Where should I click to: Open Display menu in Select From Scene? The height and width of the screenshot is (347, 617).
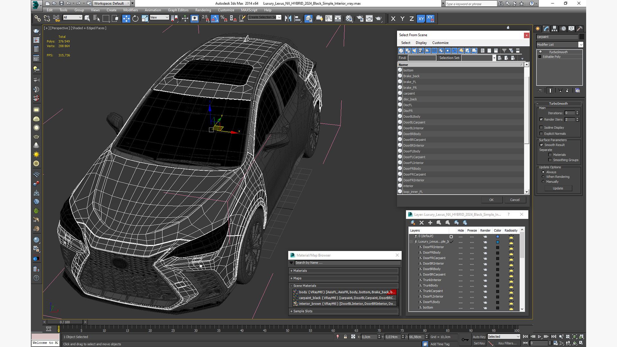click(421, 43)
